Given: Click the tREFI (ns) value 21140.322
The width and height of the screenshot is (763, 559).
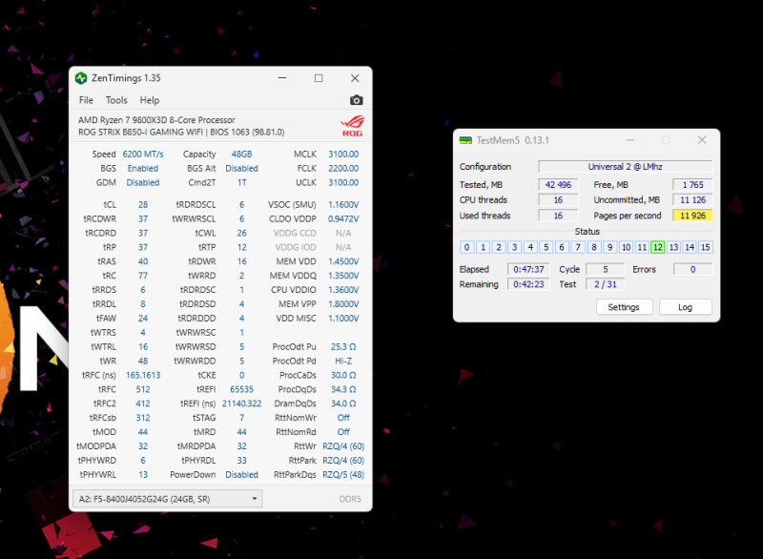Looking at the screenshot, I should [242, 404].
